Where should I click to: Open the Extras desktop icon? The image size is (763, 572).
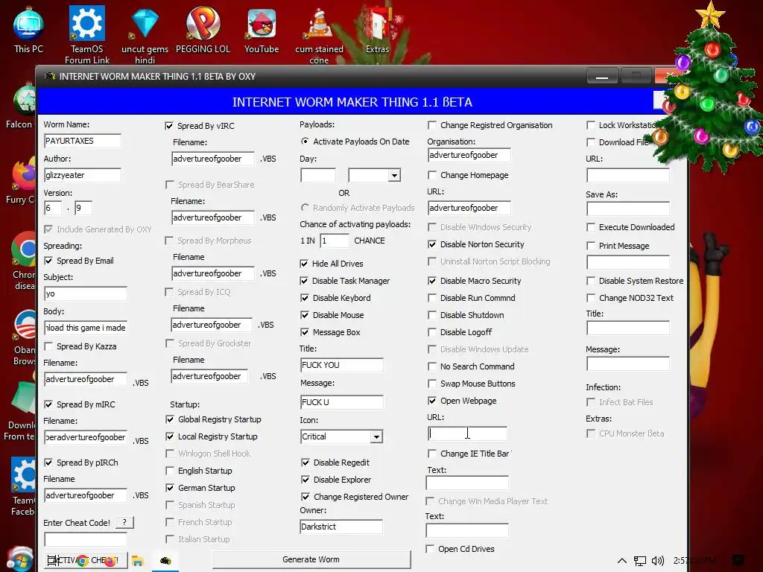click(x=377, y=30)
